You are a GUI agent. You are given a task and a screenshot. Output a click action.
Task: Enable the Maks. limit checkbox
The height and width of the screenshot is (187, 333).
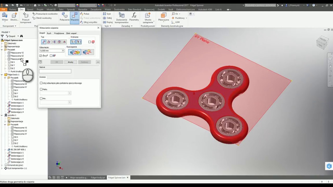click(x=41, y=89)
